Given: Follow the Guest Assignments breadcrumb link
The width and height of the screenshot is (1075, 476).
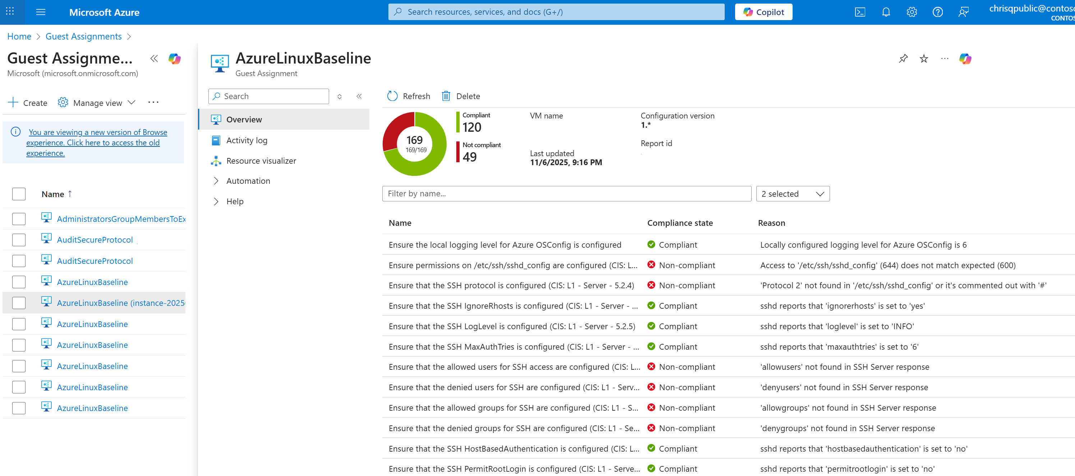Looking at the screenshot, I should 83,36.
